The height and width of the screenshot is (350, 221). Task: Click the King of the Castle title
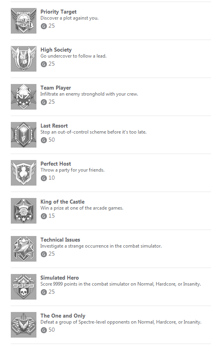[62, 202]
